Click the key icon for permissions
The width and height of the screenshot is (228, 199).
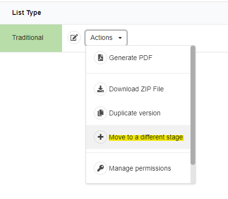point(101,168)
